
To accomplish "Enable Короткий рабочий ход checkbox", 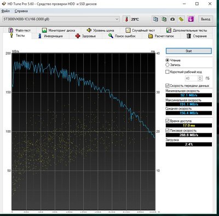I will [168, 72].
